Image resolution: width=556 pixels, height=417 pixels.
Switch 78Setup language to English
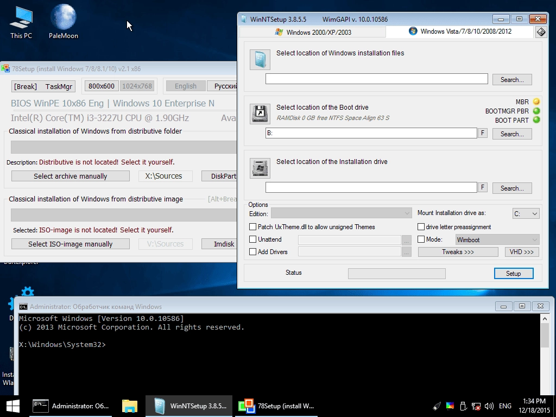coord(186,86)
